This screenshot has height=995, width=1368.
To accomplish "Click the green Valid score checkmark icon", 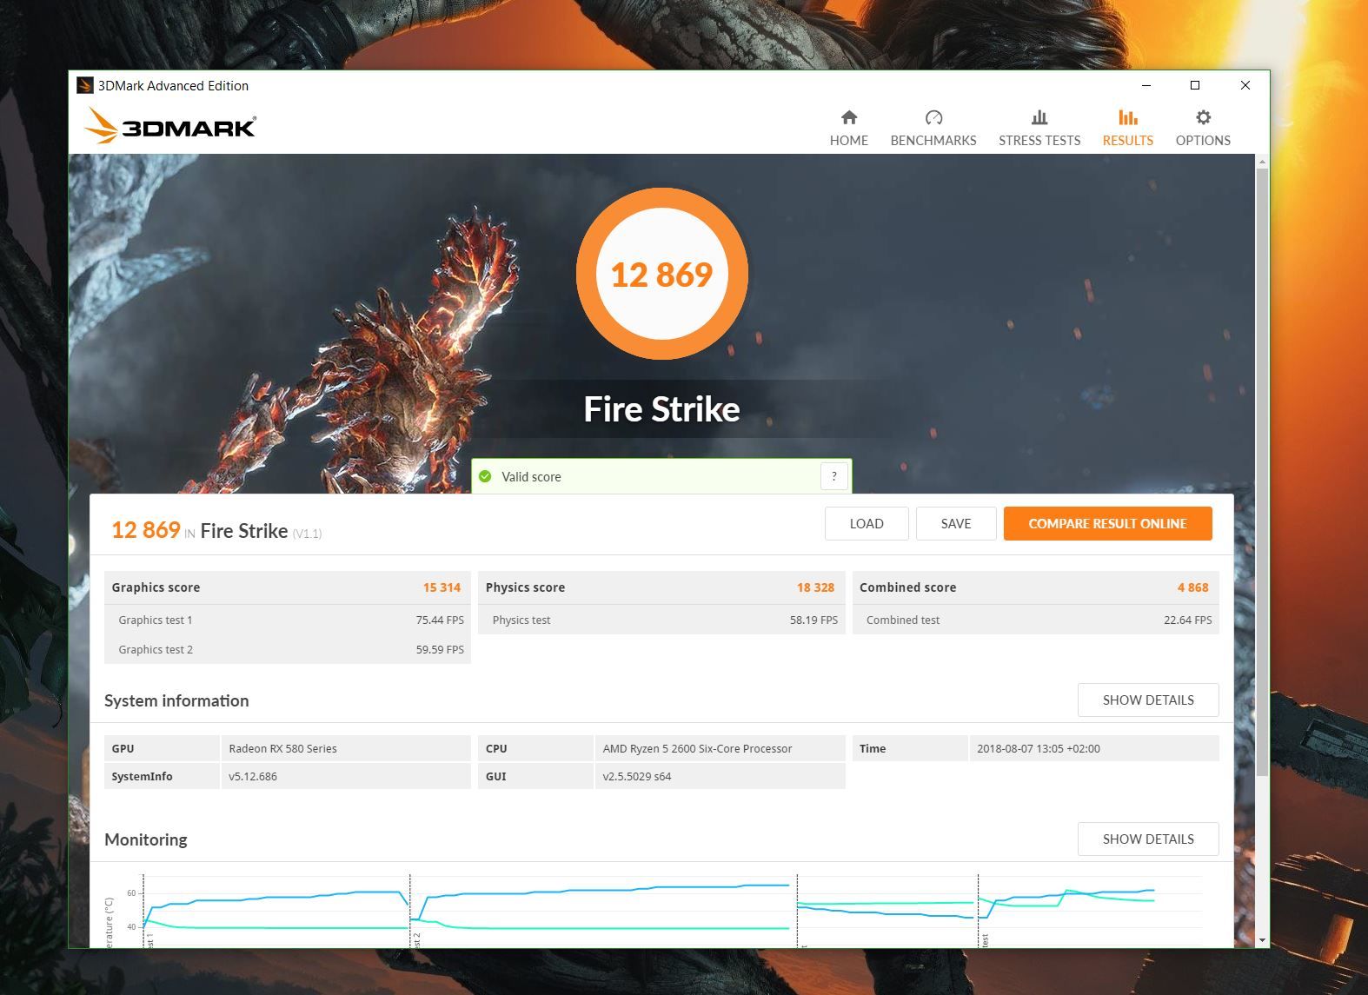I will (485, 476).
